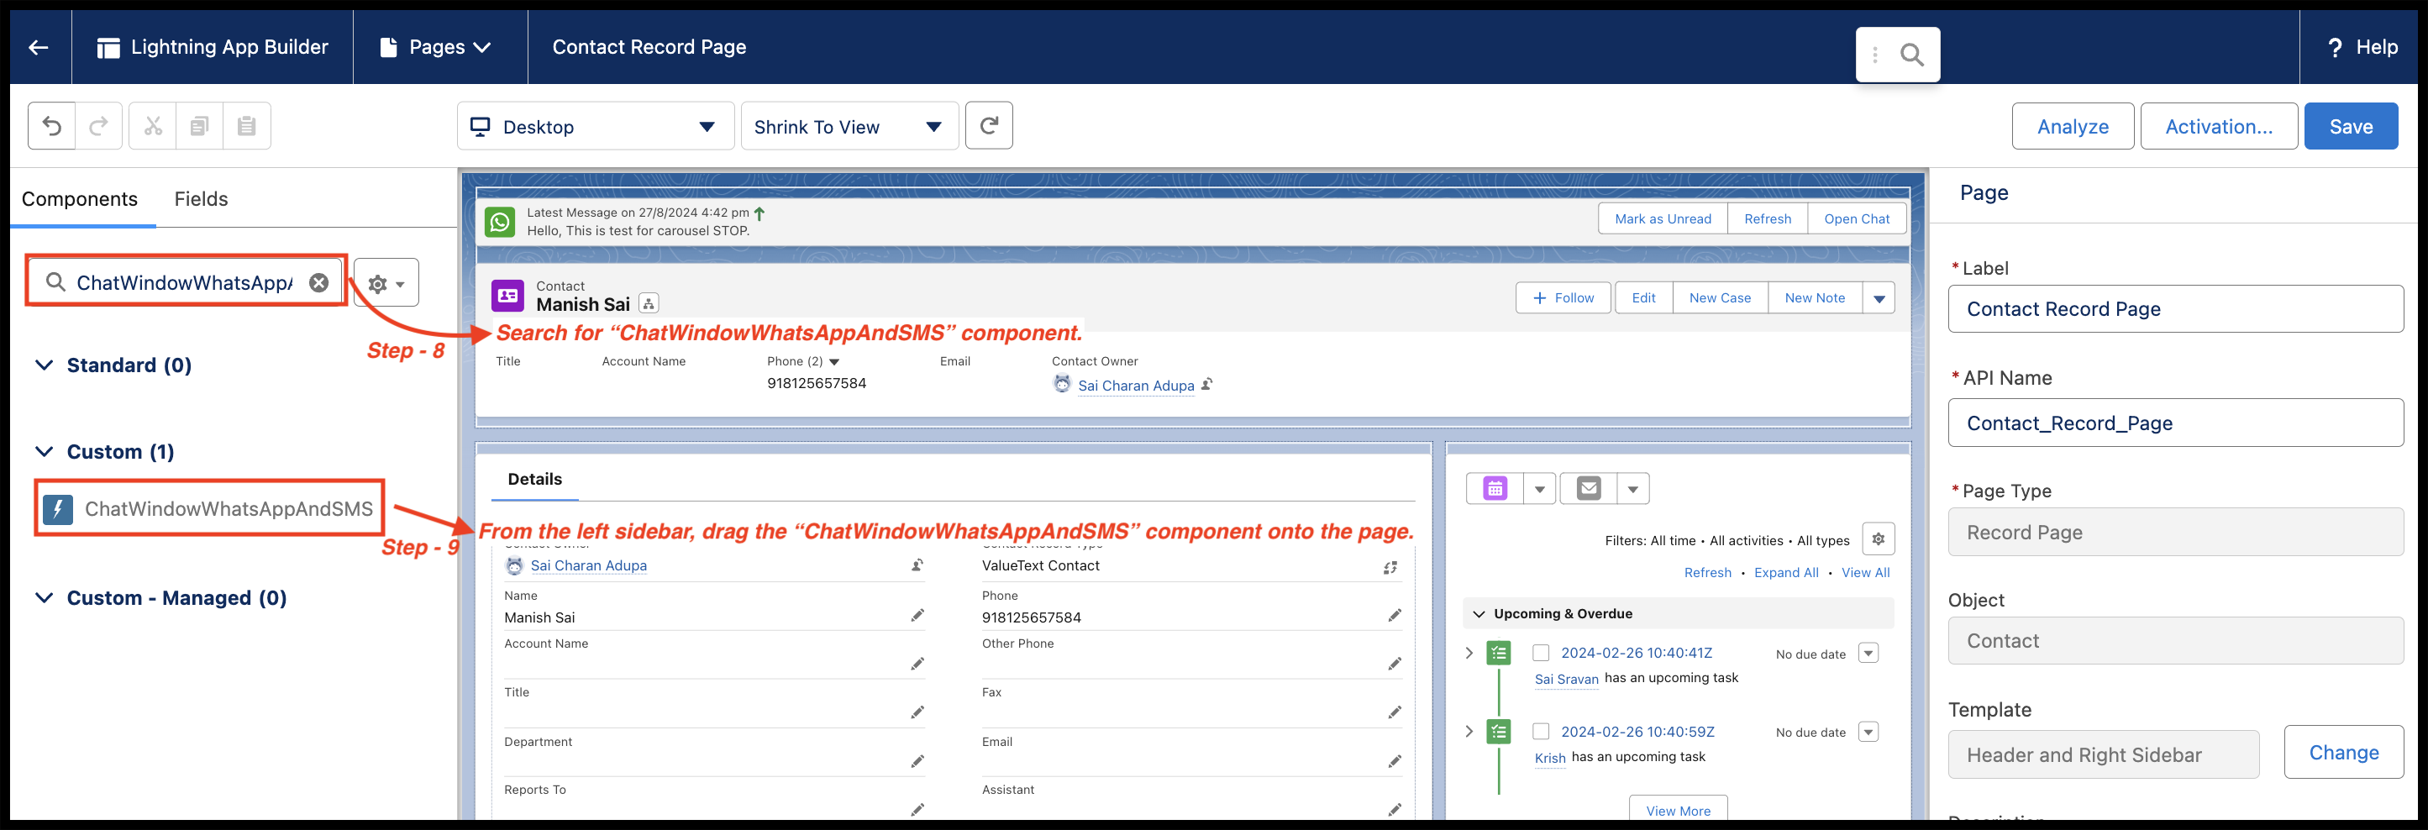Image resolution: width=2428 pixels, height=830 pixels.
Task: Edit the Department field pencil icon
Action: click(x=917, y=761)
